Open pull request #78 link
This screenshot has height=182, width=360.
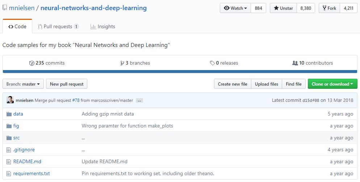76,100
